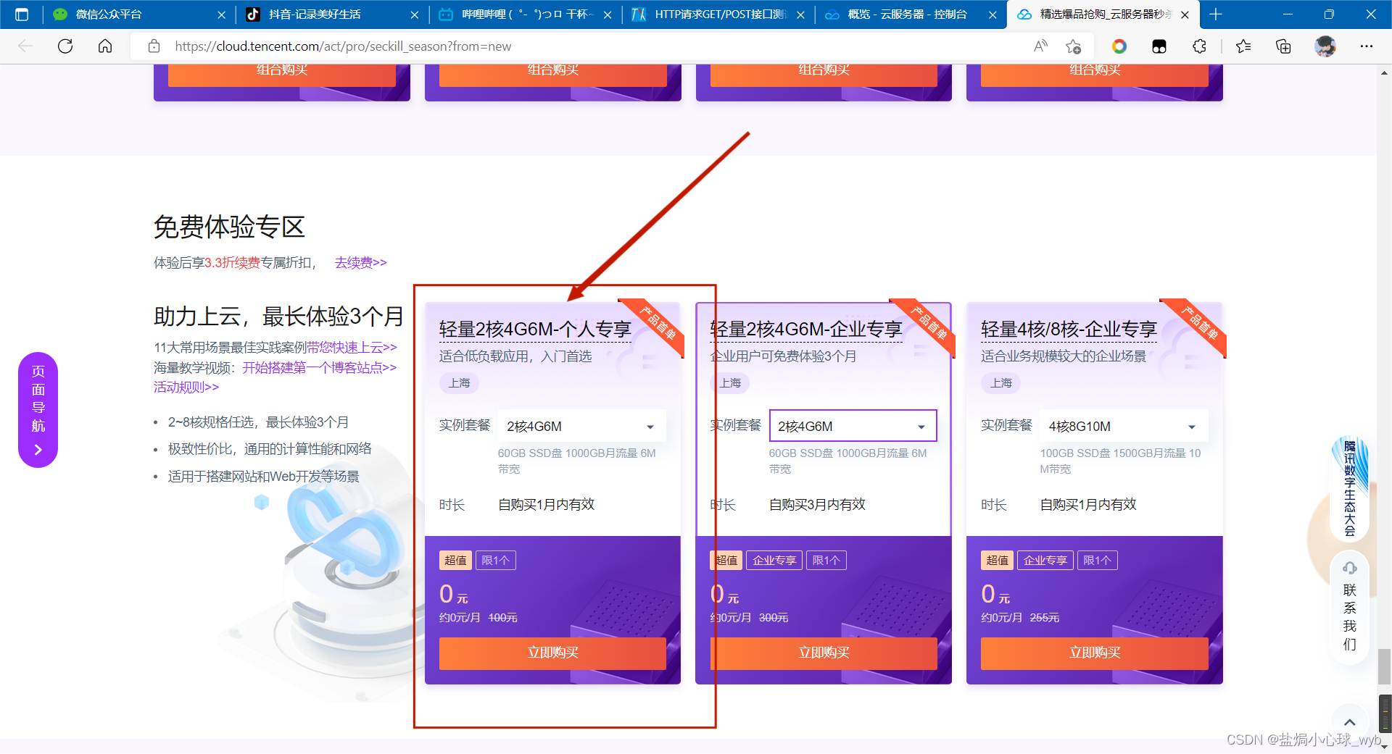Click the back-to-top arrow button
The width and height of the screenshot is (1392, 754).
1349,722
